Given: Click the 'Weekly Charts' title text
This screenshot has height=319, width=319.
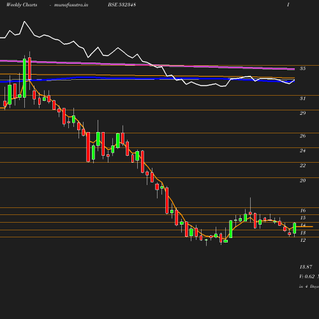Looking at the screenshot, I should tap(22, 5).
